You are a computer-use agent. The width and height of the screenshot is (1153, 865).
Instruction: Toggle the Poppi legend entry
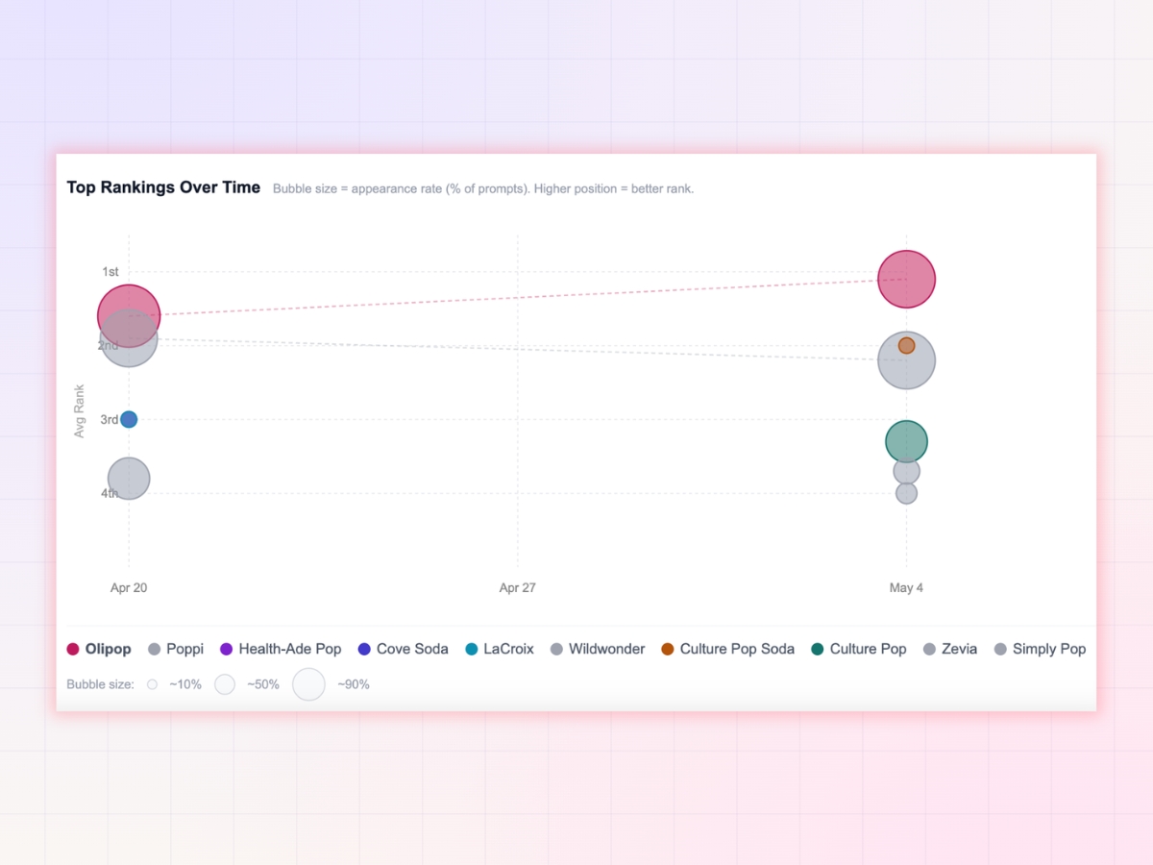[176, 649]
